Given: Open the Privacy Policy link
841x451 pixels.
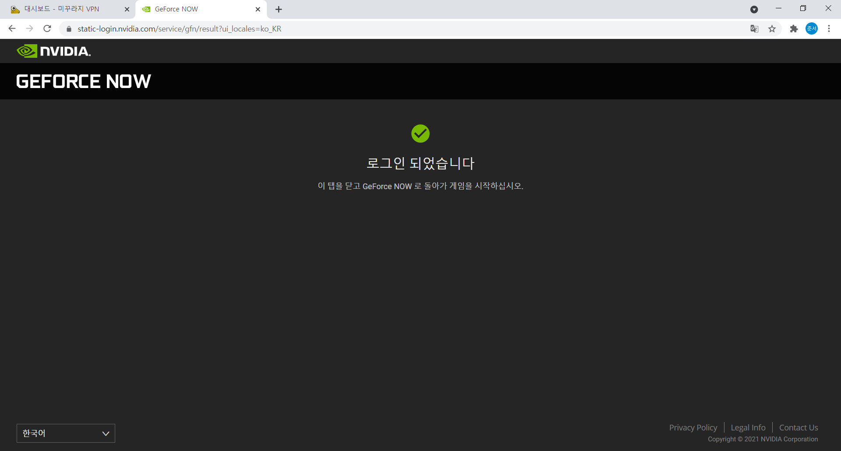Looking at the screenshot, I should [693, 427].
